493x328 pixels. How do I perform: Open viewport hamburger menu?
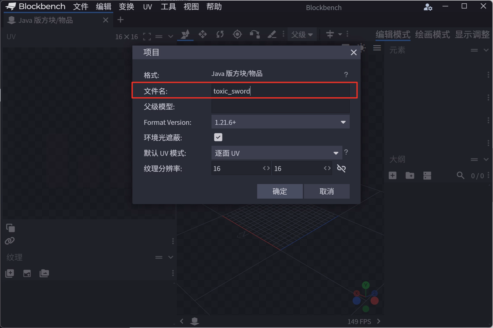click(x=377, y=48)
